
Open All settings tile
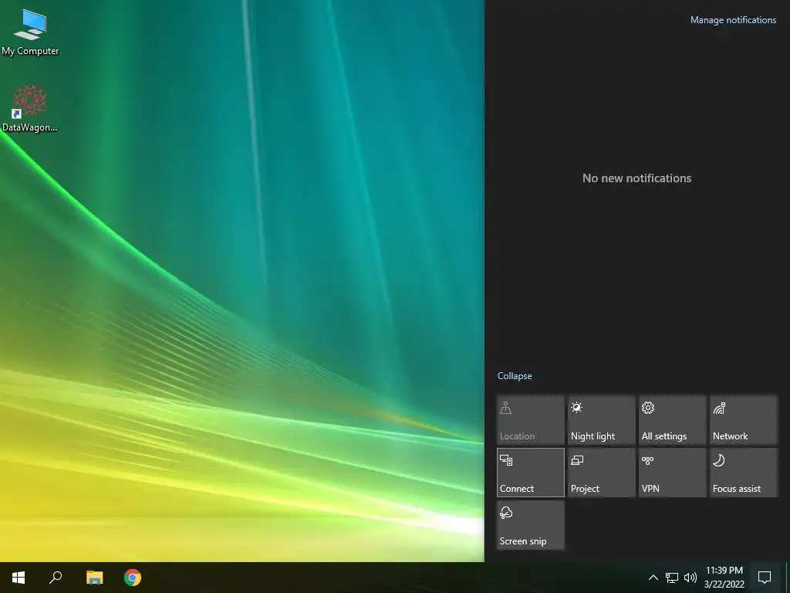673,419
